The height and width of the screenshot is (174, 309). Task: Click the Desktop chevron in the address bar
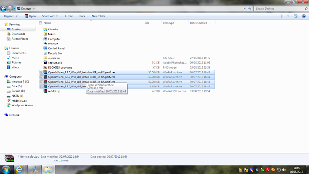[x=34, y=9]
